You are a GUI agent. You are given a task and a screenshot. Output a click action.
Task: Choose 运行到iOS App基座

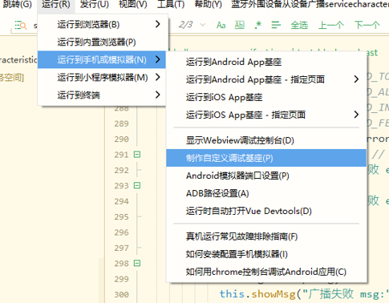click(x=266, y=97)
